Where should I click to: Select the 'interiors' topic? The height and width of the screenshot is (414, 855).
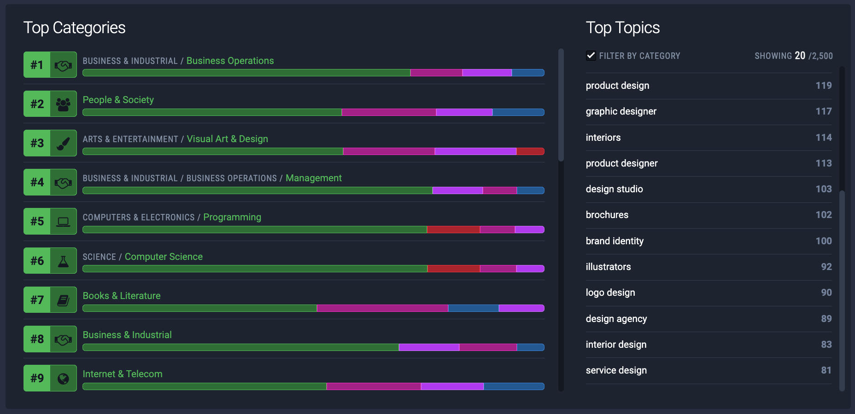[x=603, y=138]
